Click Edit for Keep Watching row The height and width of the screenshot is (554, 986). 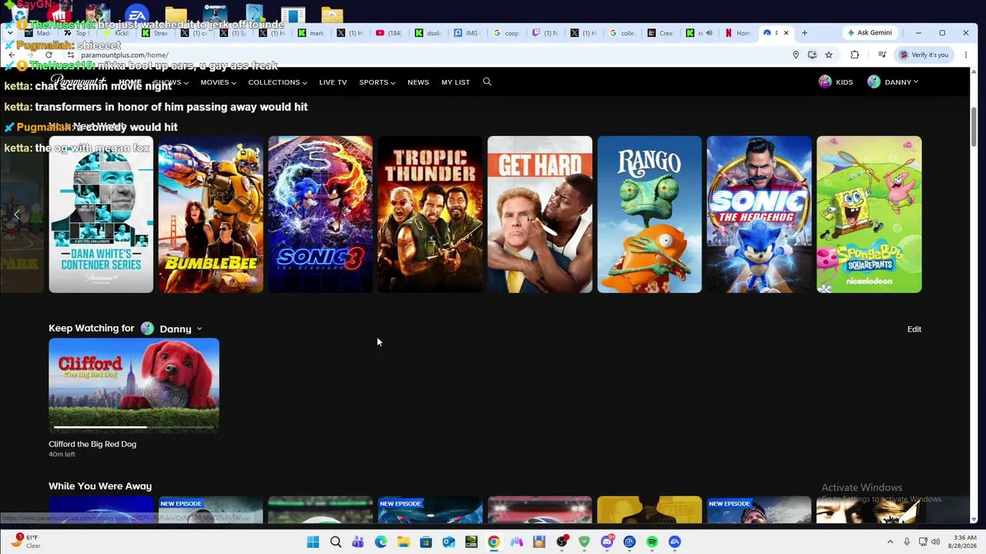914,329
